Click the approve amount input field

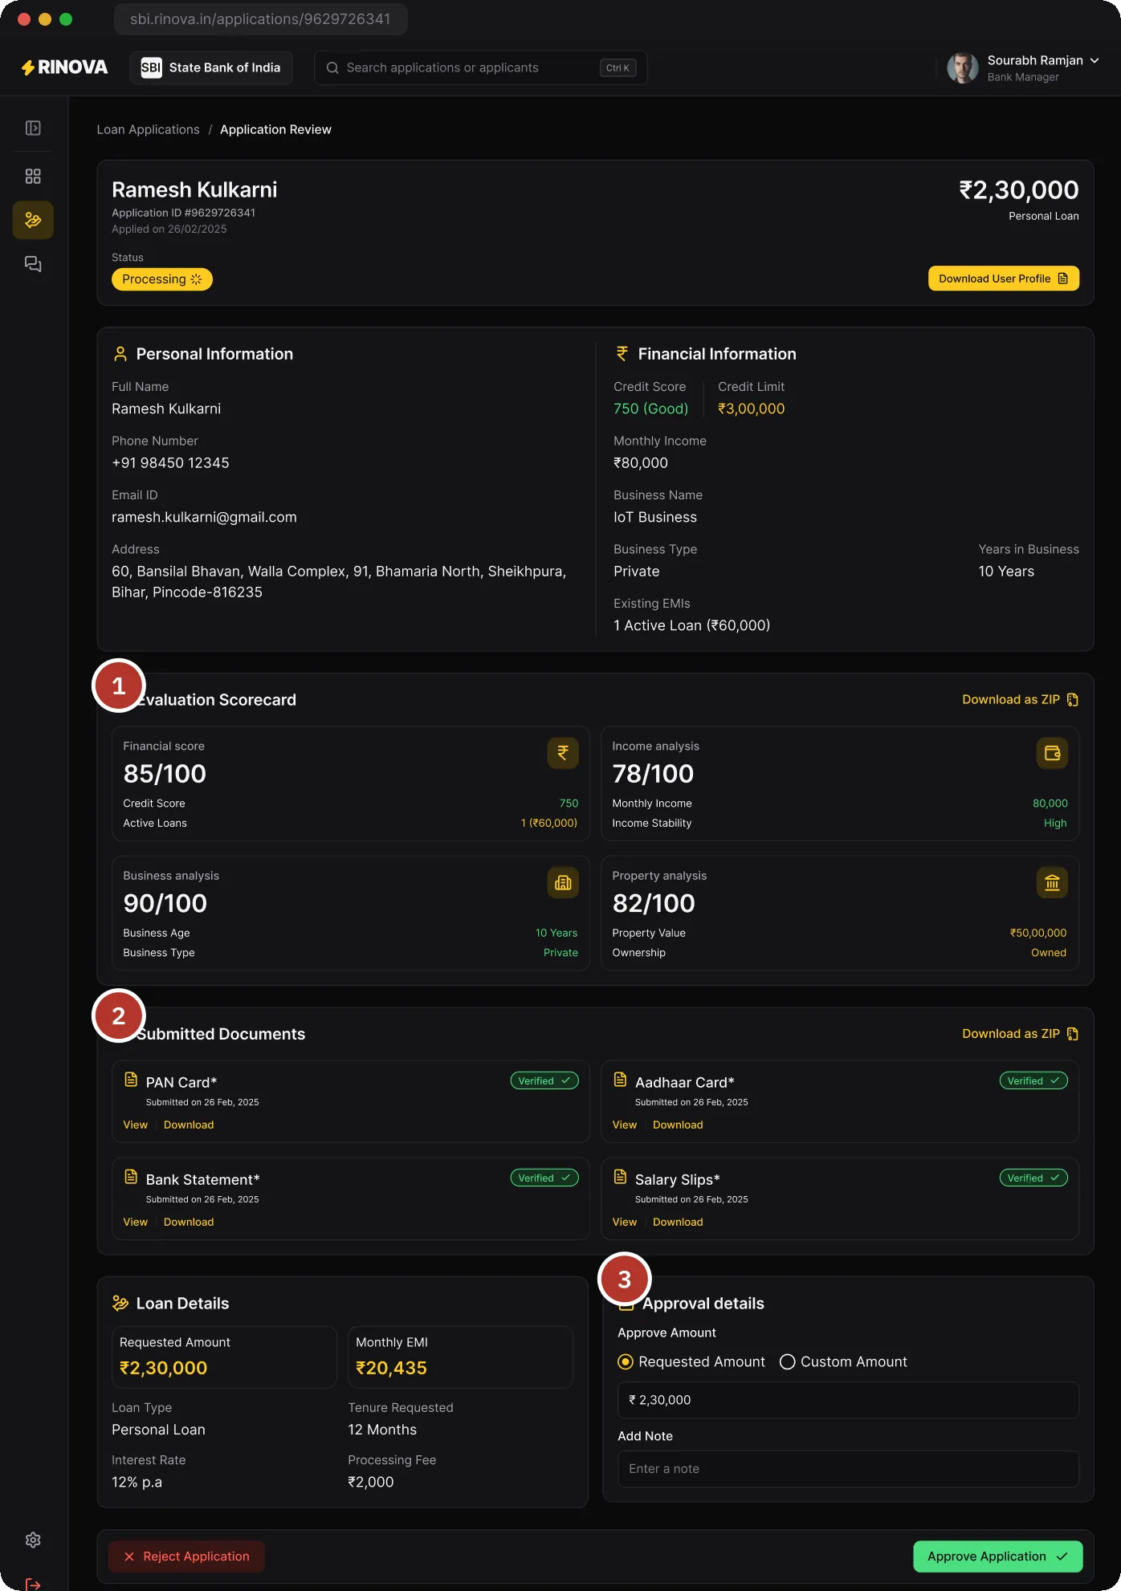848,1400
